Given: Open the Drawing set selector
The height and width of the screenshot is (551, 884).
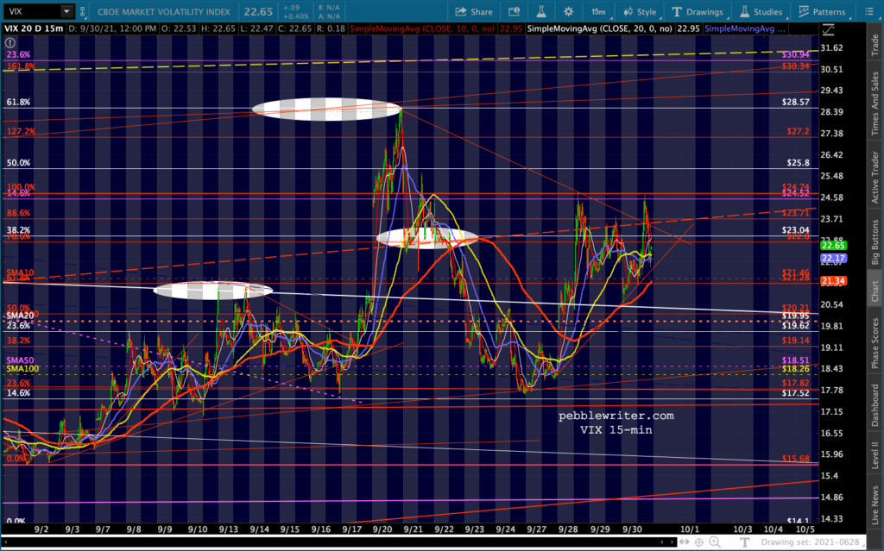Looking at the screenshot, I should tap(810, 543).
